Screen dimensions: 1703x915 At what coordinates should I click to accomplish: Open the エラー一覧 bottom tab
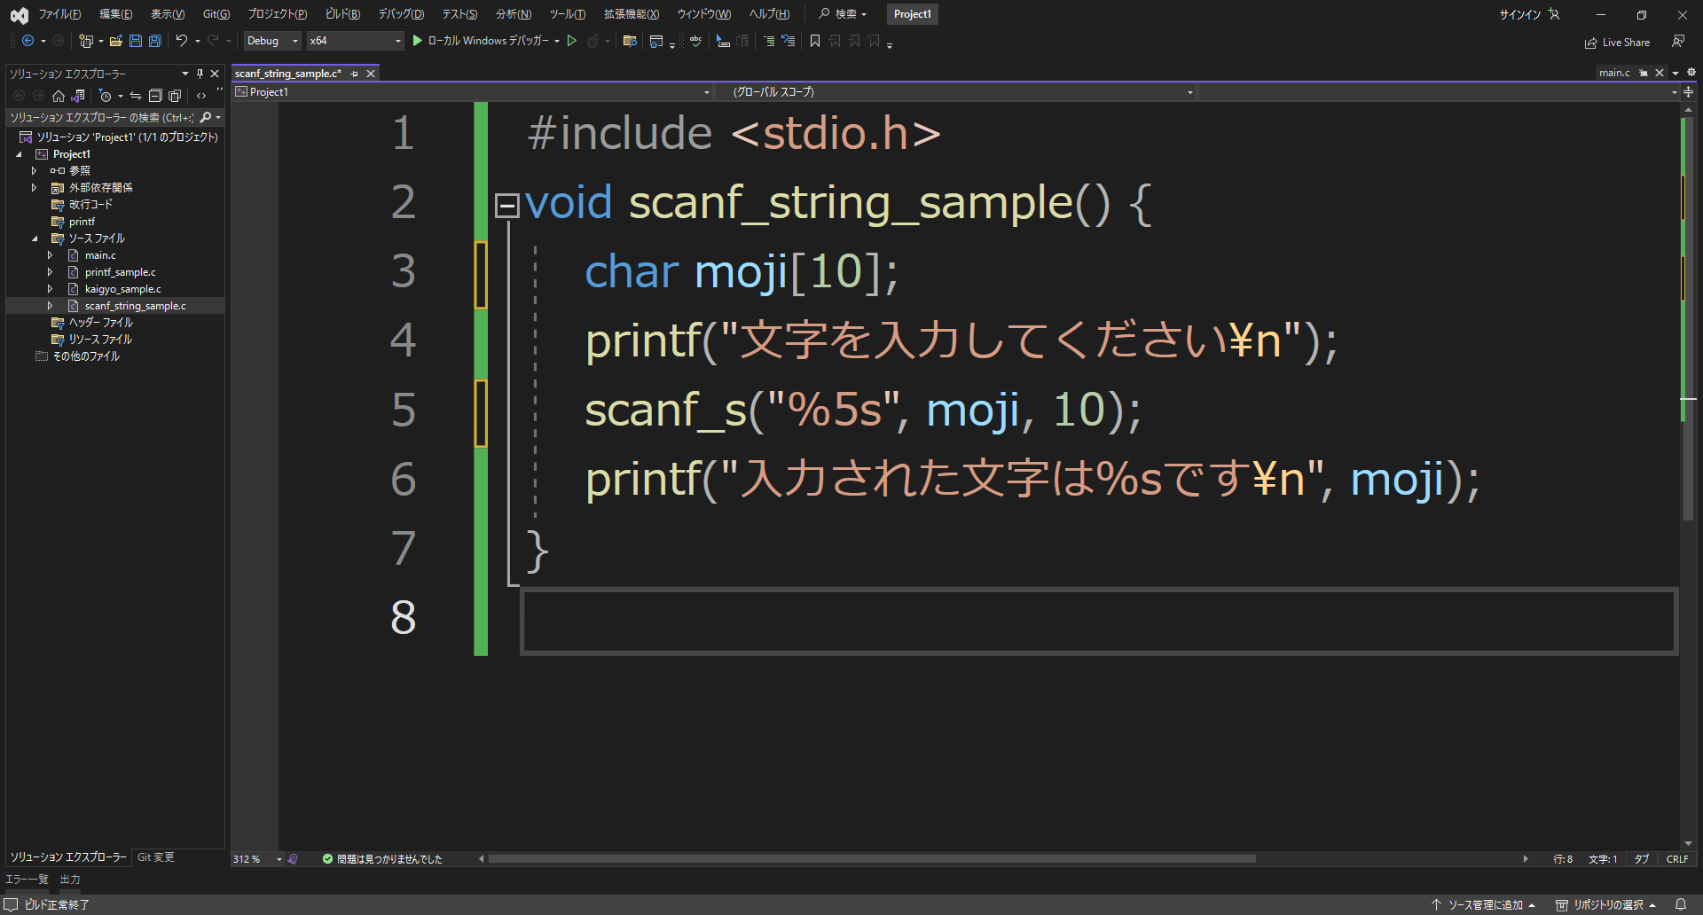coord(27,880)
